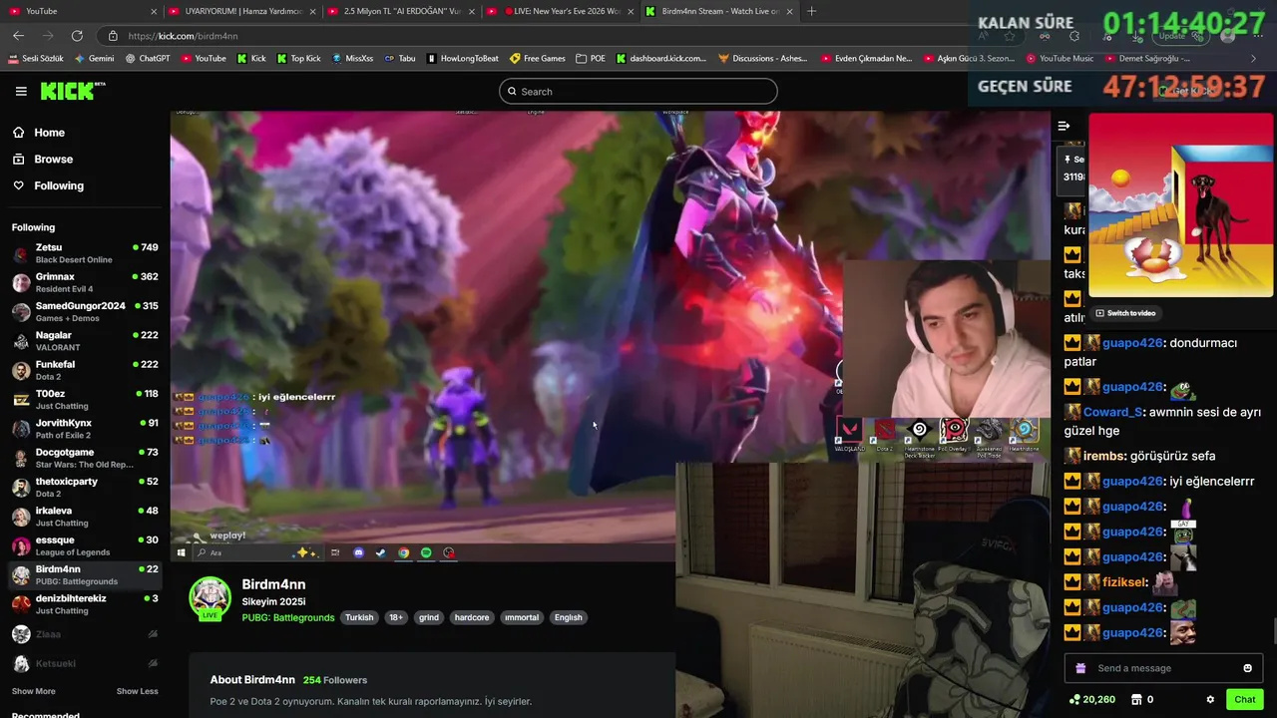The width and height of the screenshot is (1277, 718).
Task: Click the green Chat send button
Action: click(1244, 700)
